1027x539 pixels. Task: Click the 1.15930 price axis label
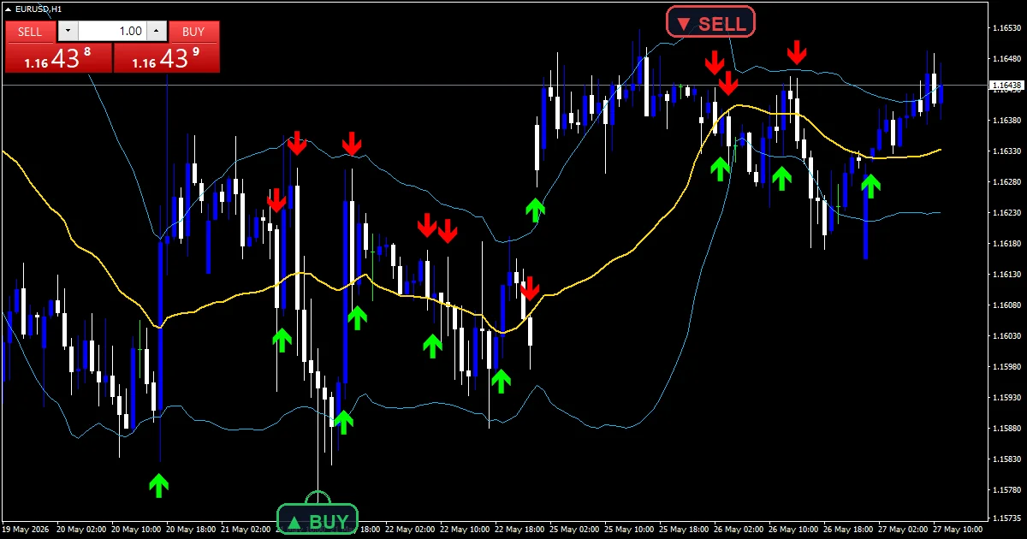(1006, 398)
